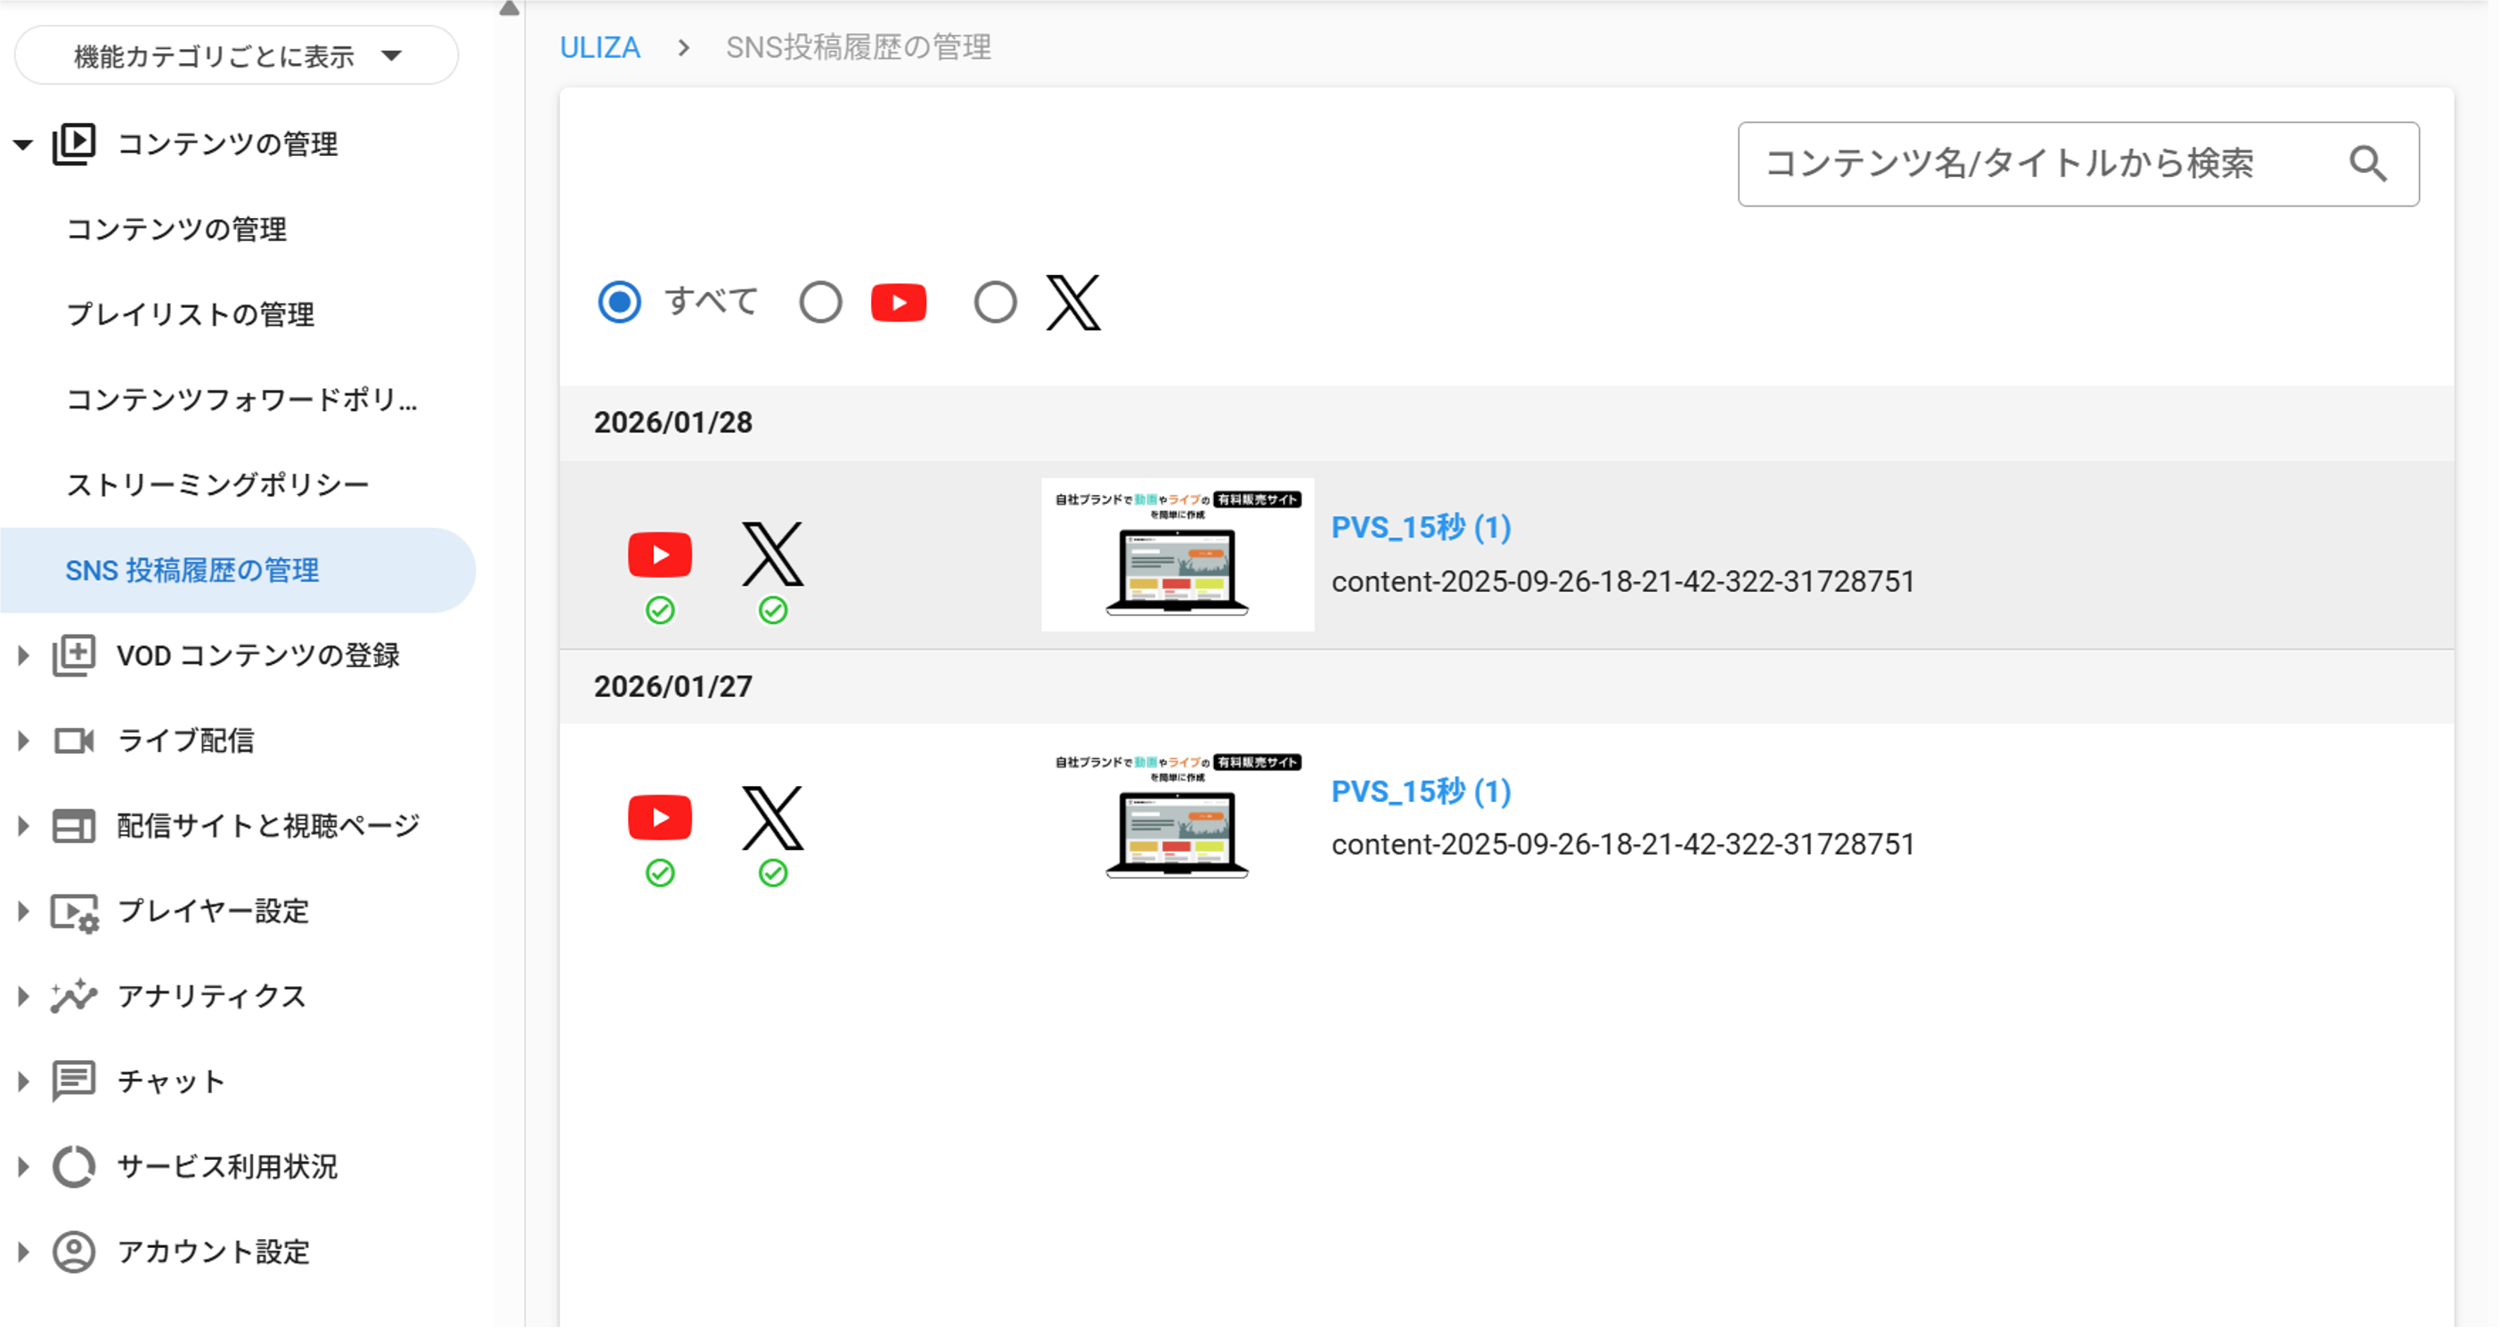Select the YouTube filter radio button

pyautogui.click(x=819, y=302)
